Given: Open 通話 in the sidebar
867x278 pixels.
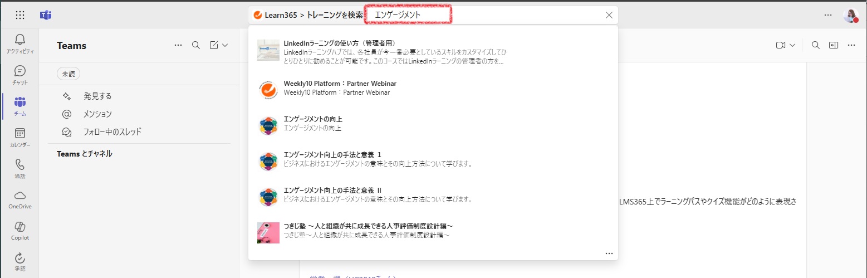Looking at the screenshot, I should (20, 168).
